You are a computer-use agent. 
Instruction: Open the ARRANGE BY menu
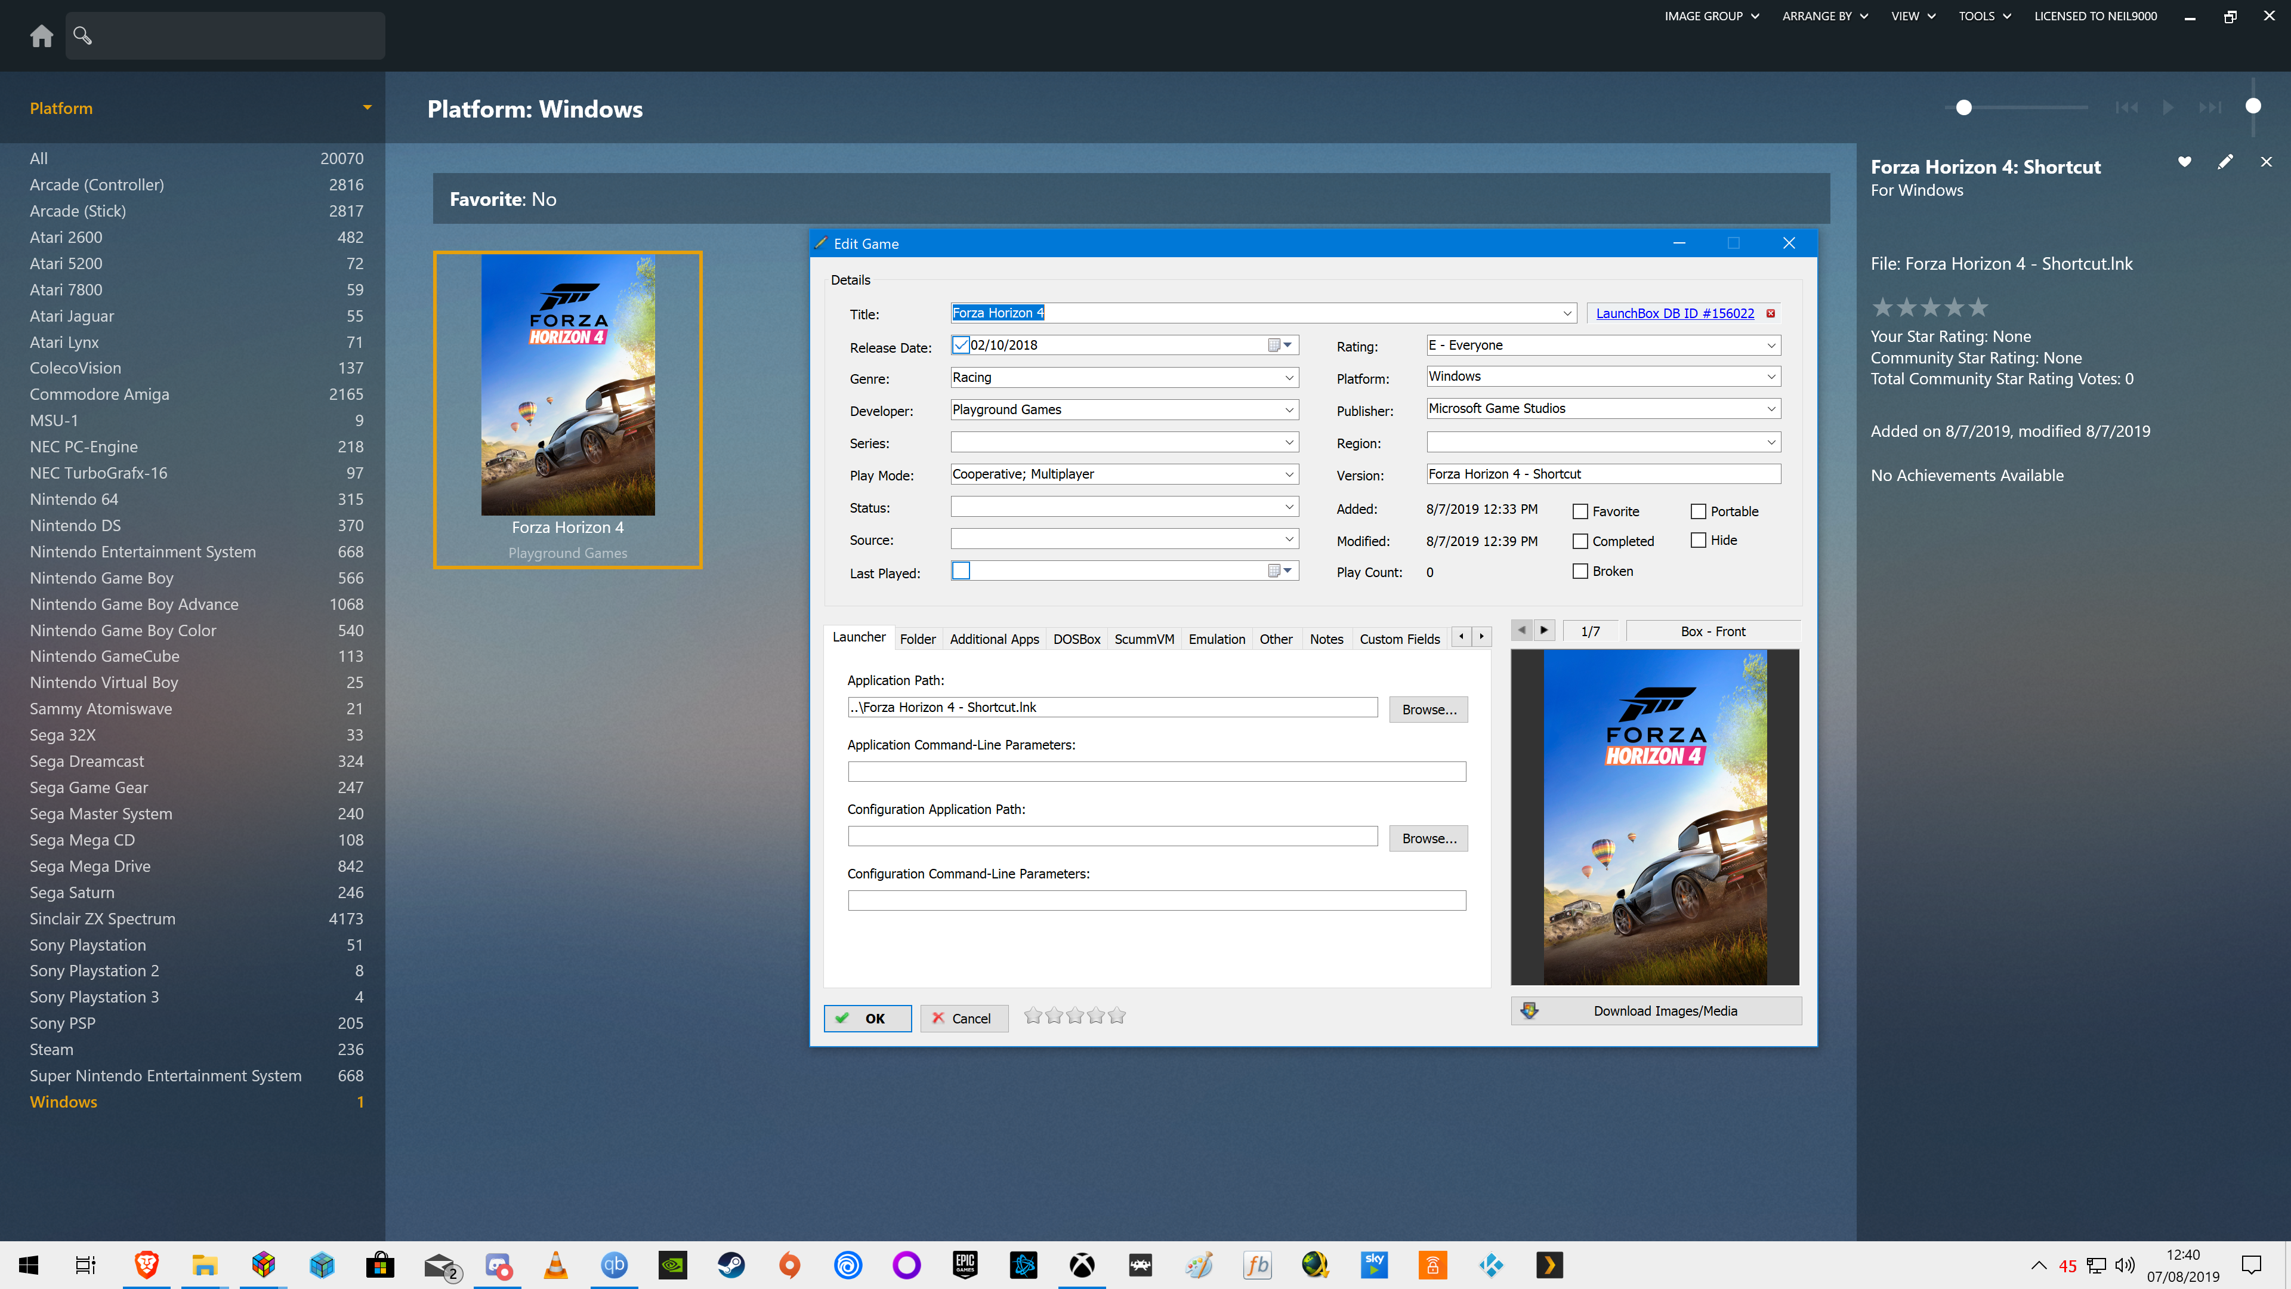click(1825, 16)
